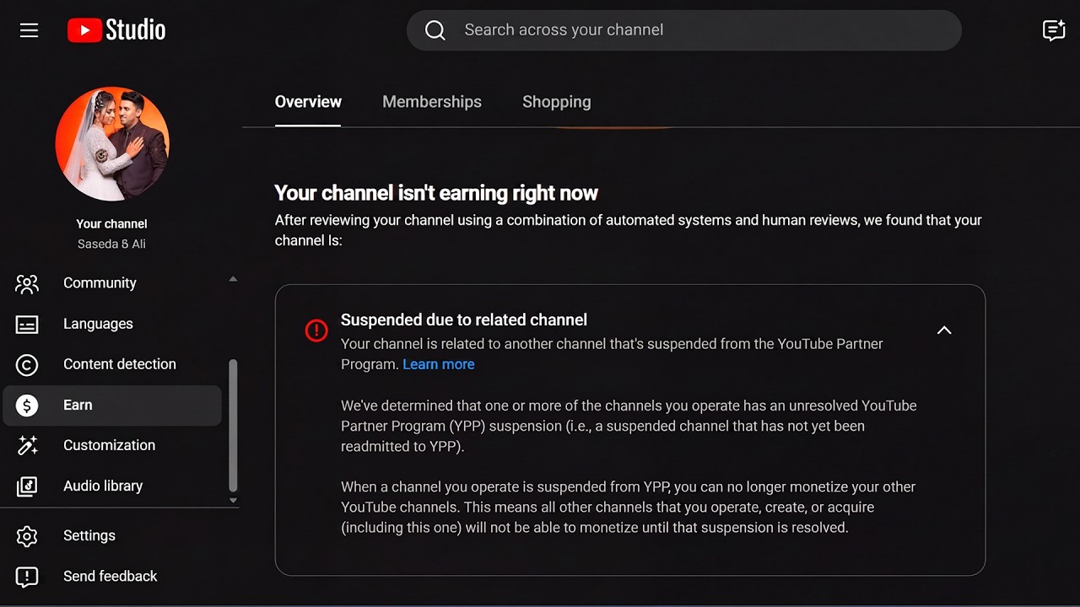Click the Languages subtitles icon
The height and width of the screenshot is (607, 1080).
point(27,324)
